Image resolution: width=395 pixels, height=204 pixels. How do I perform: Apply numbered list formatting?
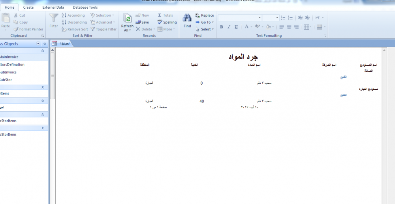tap(290, 18)
